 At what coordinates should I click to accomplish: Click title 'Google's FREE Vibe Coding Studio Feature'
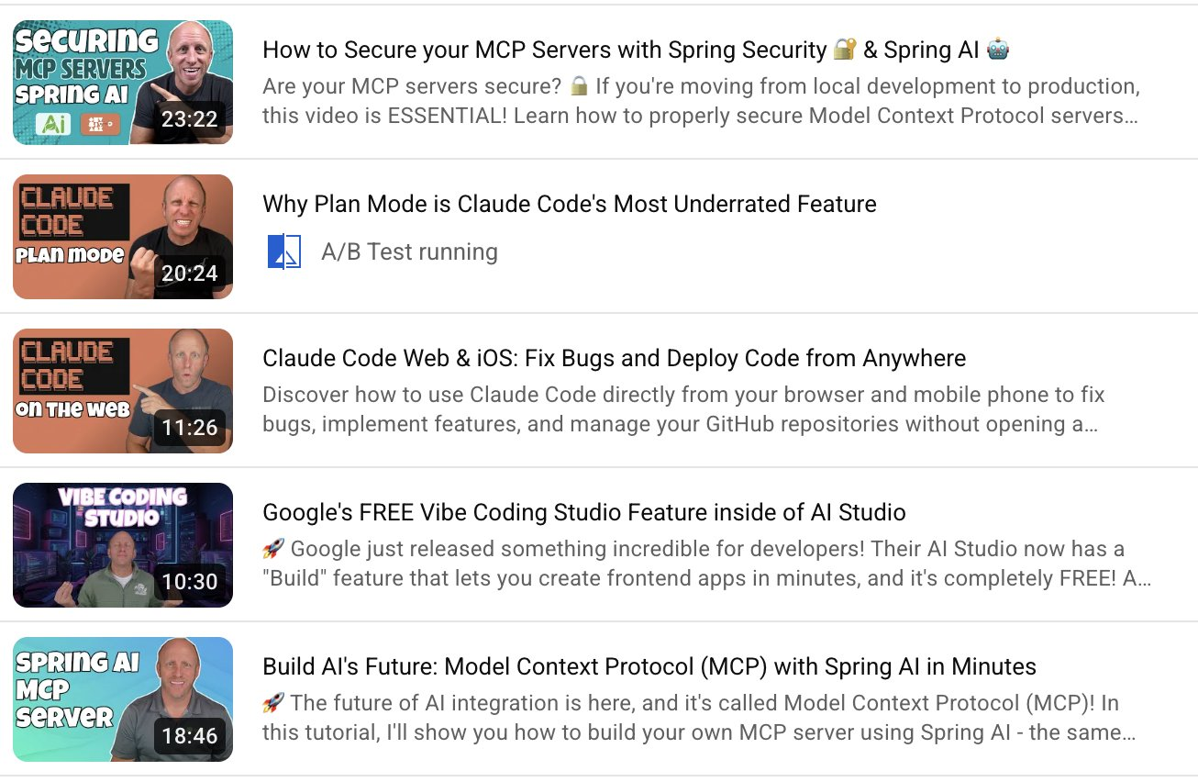point(583,512)
